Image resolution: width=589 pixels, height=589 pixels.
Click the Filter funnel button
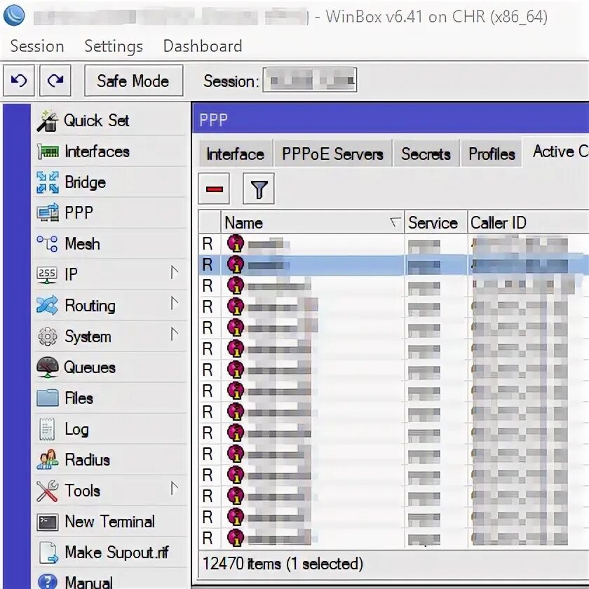click(x=259, y=189)
